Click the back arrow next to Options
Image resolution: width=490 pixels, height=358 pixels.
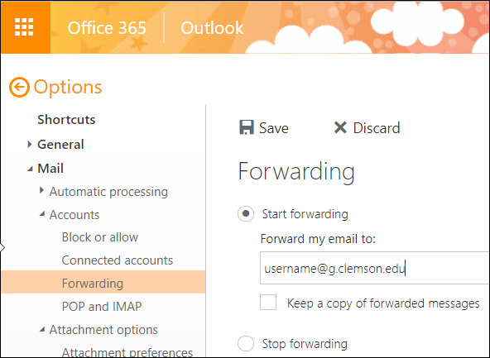tap(19, 87)
